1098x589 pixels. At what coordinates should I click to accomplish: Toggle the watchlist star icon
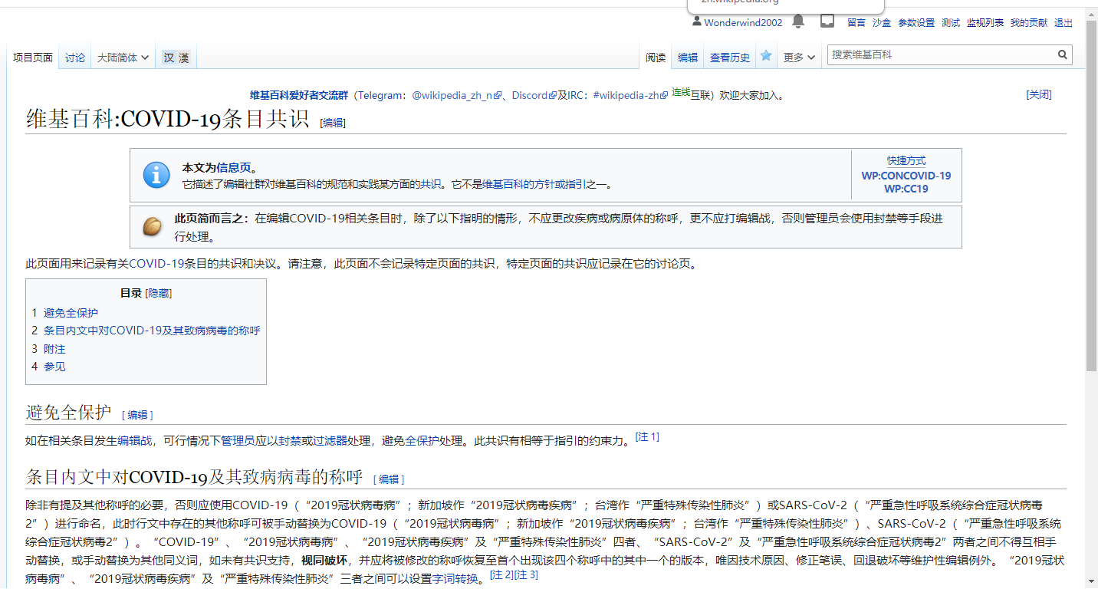coord(766,56)
